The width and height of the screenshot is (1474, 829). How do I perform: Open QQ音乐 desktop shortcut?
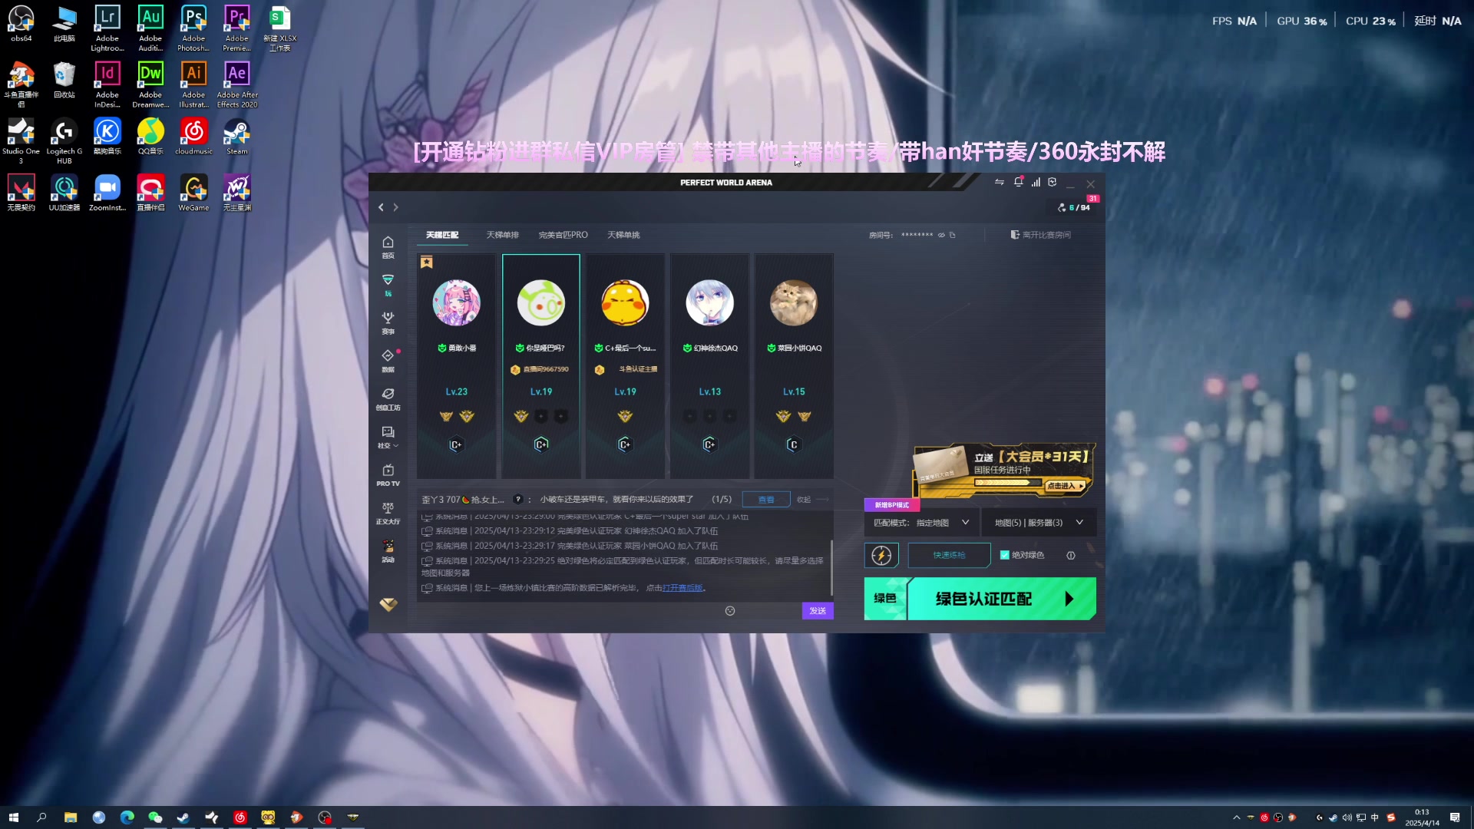point(150,137)
